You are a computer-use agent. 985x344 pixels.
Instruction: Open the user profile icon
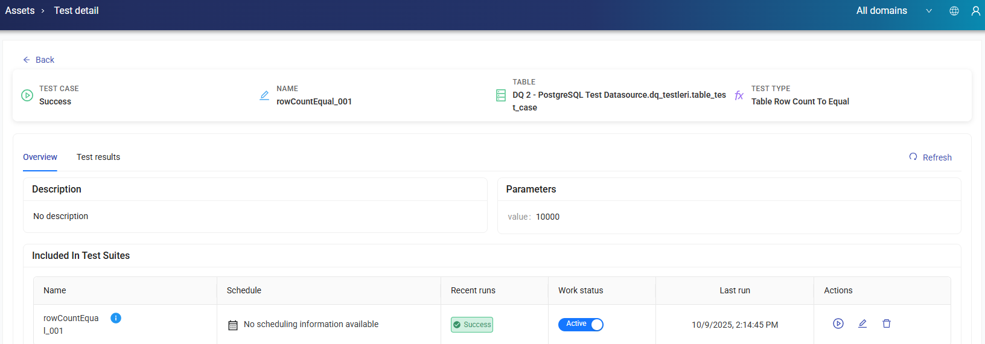point(975,11)
